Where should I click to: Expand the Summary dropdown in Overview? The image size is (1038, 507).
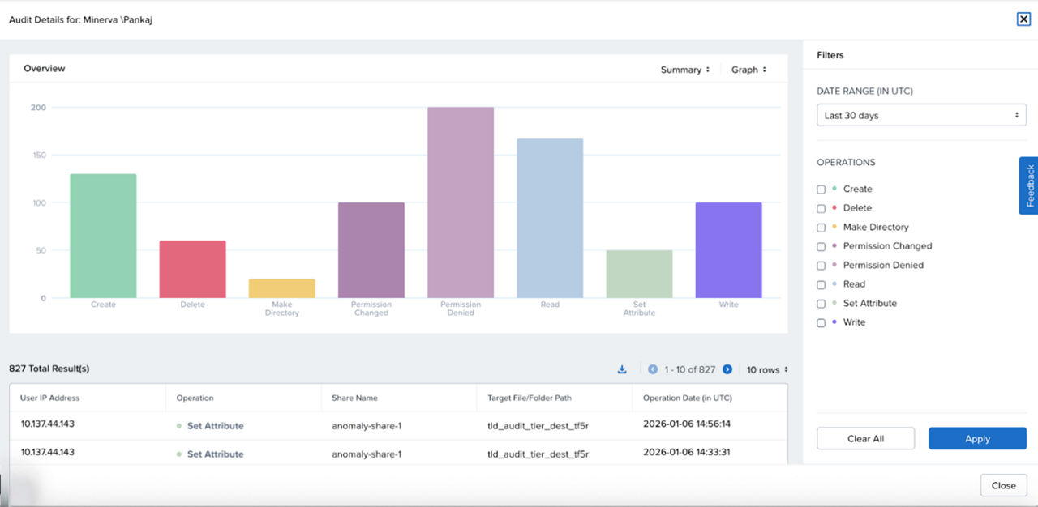685,70
